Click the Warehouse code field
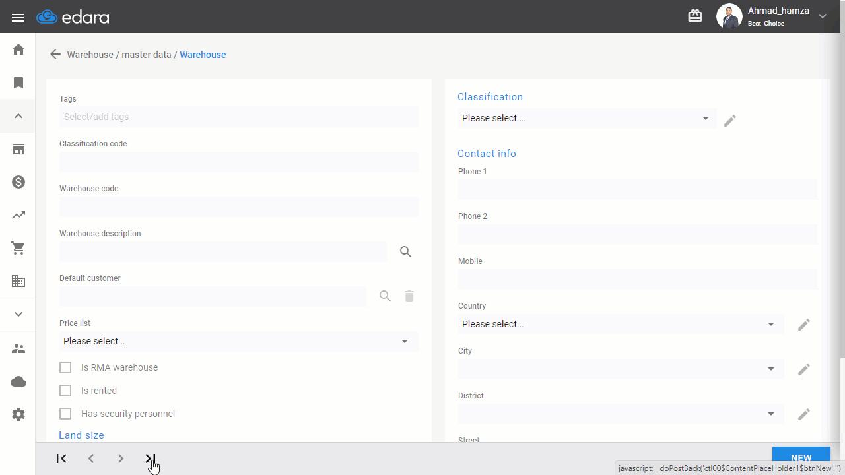Viewport: 845px width, 475px height. [239, 206]
